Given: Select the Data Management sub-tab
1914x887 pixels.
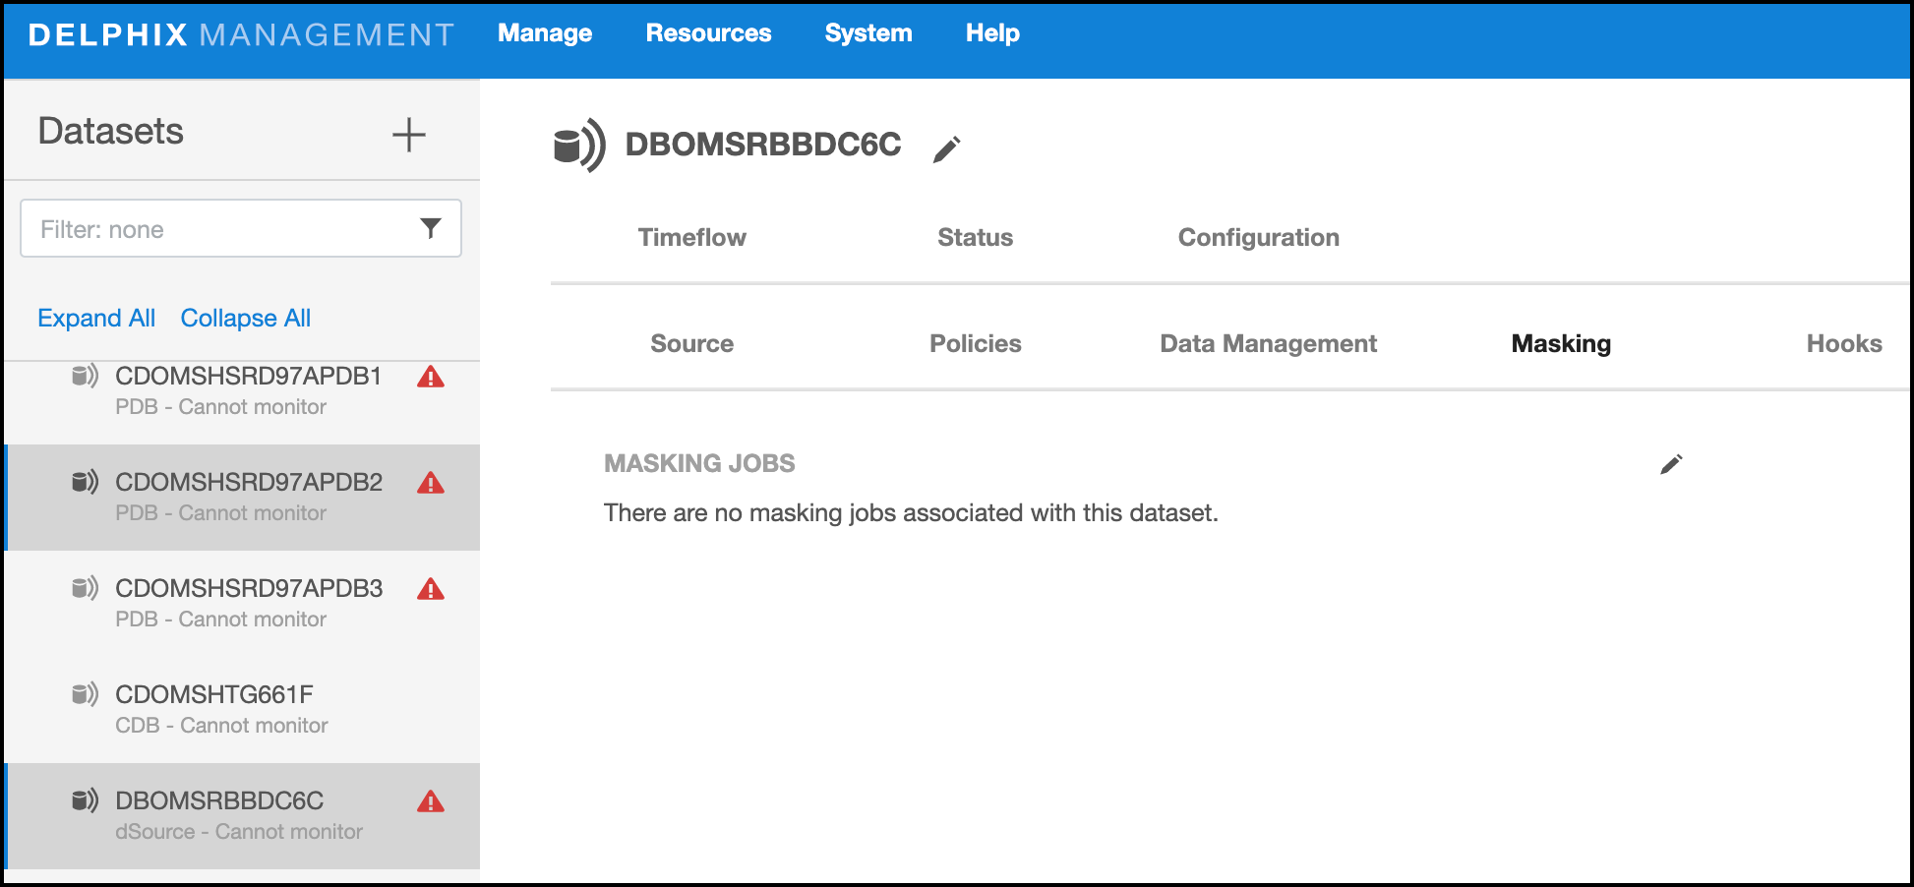Looking at the screenshot, I should coord(1268,344).
